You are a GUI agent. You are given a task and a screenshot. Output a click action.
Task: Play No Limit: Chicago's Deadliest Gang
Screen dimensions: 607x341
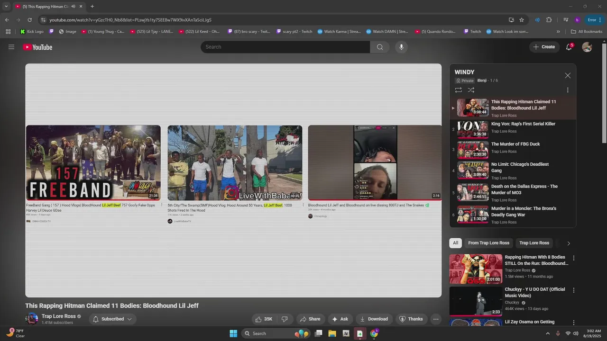click(x=513, y=170)
